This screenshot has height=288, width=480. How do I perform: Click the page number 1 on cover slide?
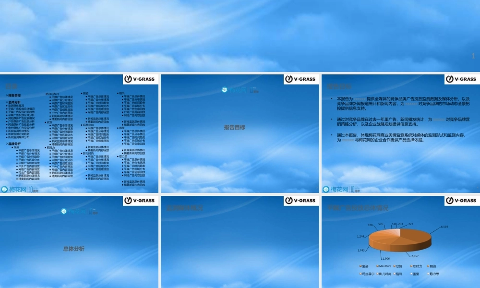[473, 56]
